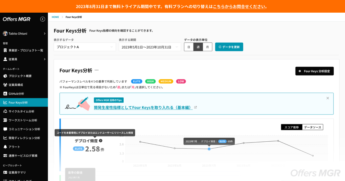The width and height of the screenshot is (345, 181).
Task: Click the building icon beside 事業部・プロジェクト一覧
Action: pos(5,50)
